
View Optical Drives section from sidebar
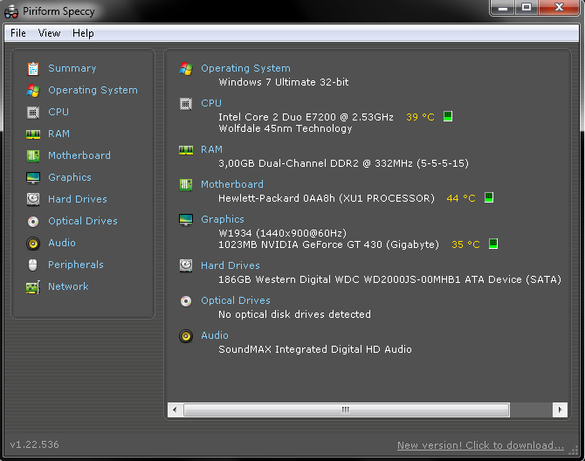click(83, 221)
